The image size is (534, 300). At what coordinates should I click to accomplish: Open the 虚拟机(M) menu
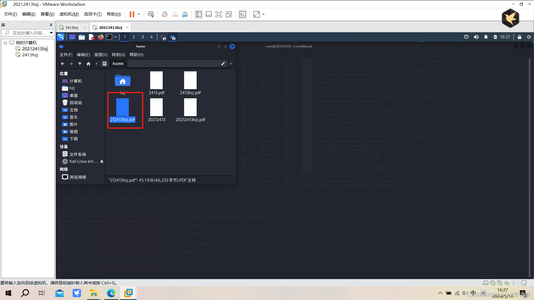[x=69, y=14]
